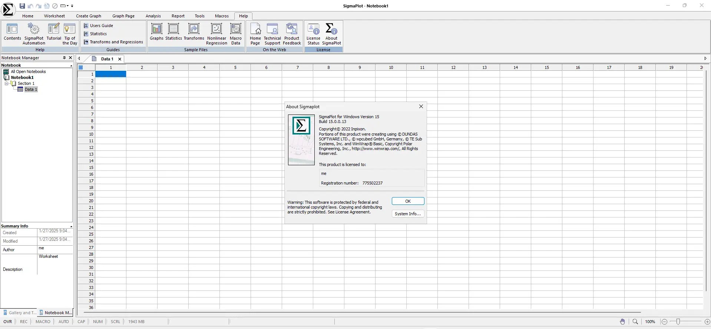Select All Open Notebooks tree item
This screenshot has height=329, width=711.
coord(28,72)
